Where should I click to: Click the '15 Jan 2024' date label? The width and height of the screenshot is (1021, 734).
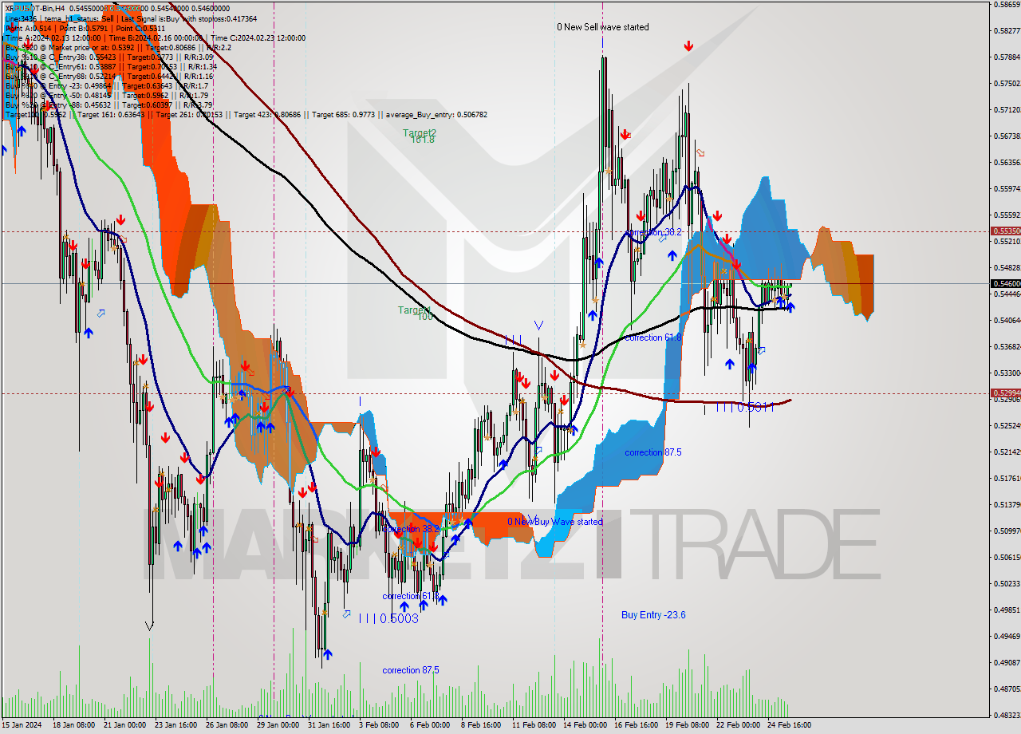coord(23,725)
